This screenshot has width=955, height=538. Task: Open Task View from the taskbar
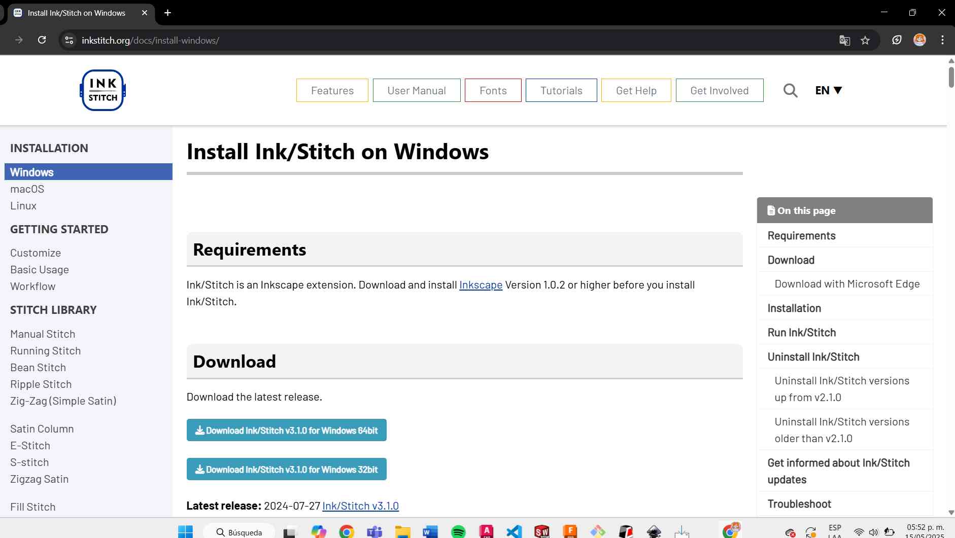click(289, 532)
